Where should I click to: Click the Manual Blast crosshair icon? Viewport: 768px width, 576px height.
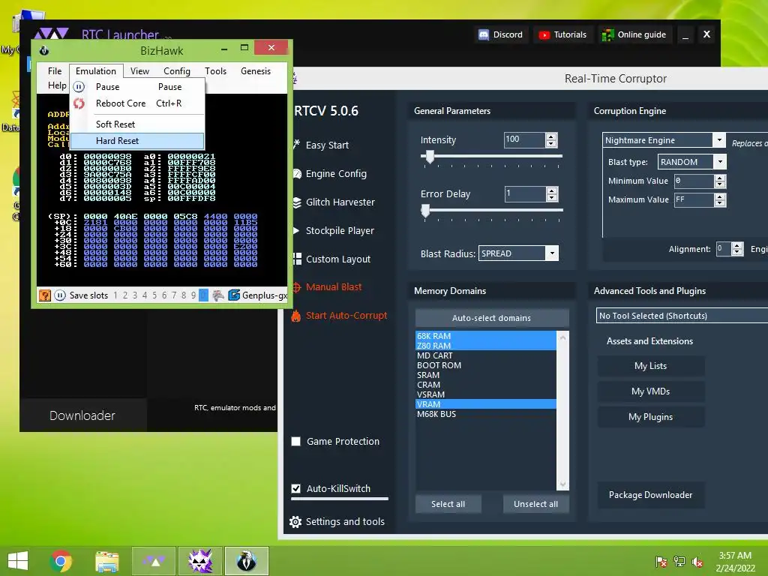(297, 287)
